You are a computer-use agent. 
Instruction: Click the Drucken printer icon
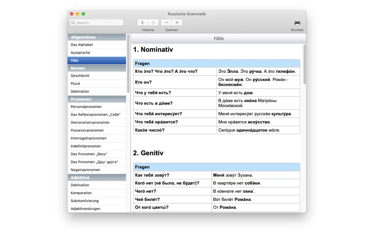[x=297, y=23]
